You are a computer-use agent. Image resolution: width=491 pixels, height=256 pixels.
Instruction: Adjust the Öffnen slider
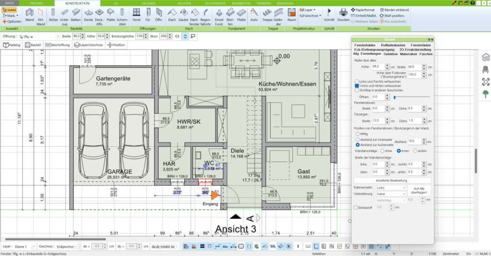(x=394, y=97)
